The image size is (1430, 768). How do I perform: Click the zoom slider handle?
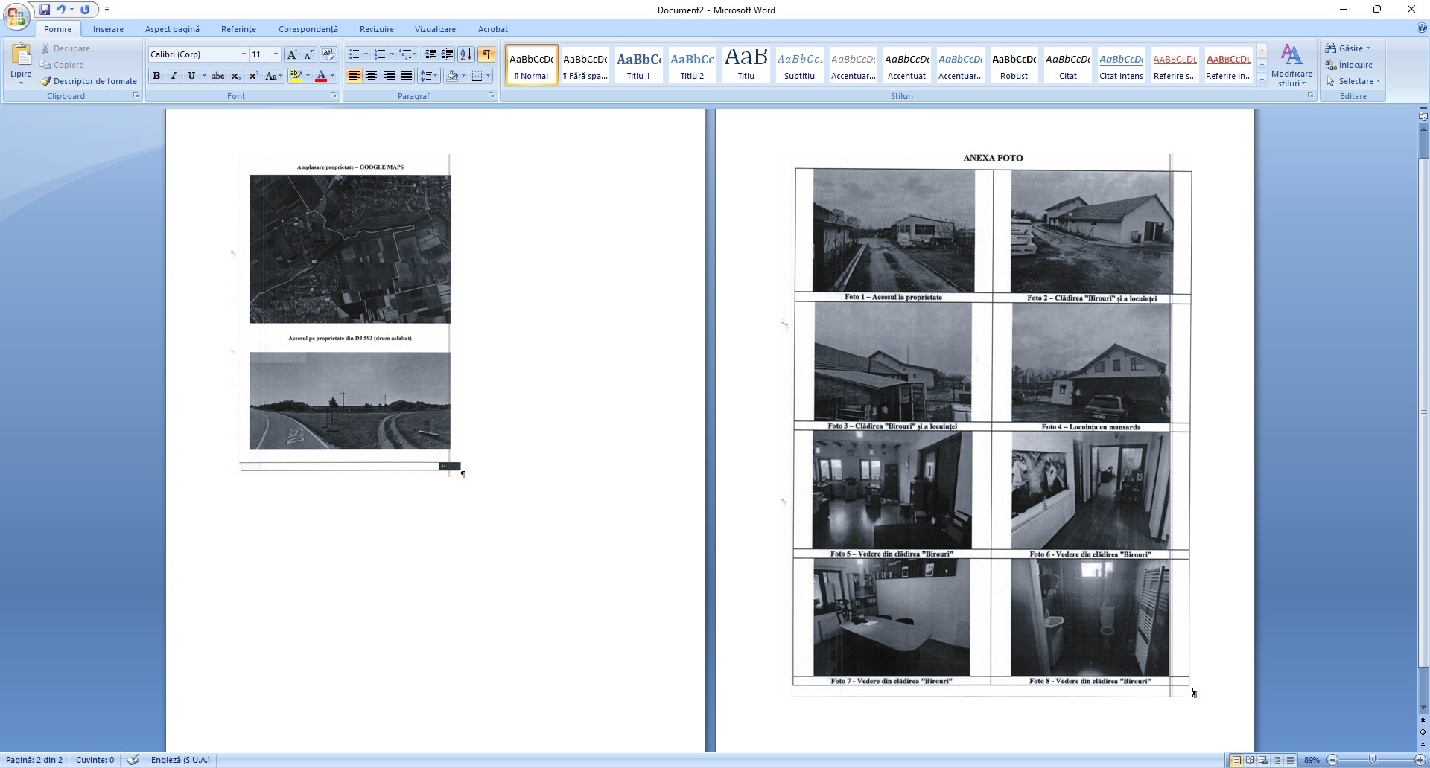[x=1372, y=760]
